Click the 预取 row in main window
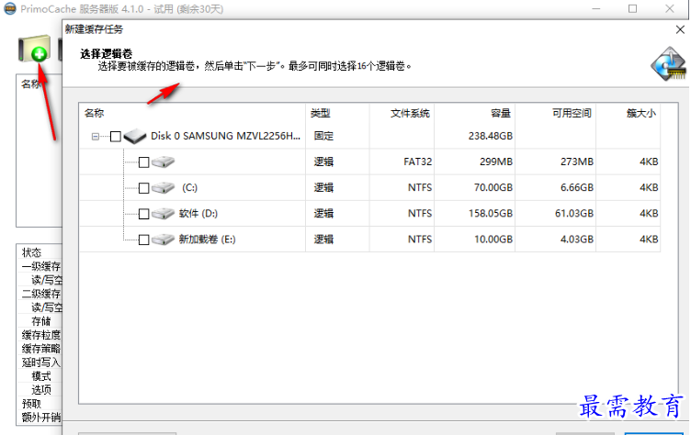The height and width of the screenshot is (435, 691). coord(40,403)
